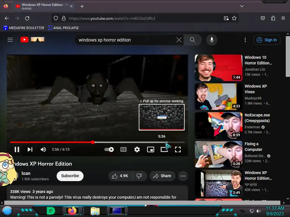Screen dimensions: 290x217
Task: Subscribe to the Ioan channel
Action: (x=70, y=176)
